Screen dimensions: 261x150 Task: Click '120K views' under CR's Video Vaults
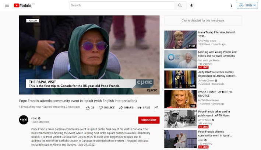point(204,44)
